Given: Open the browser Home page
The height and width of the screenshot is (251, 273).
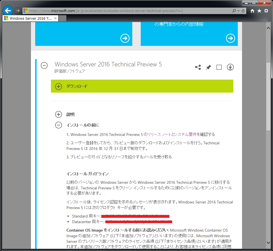Looking at the screenshot, I should point(252,10).
